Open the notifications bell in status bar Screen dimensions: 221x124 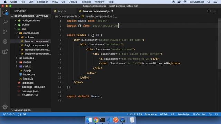tap(217, 114)
